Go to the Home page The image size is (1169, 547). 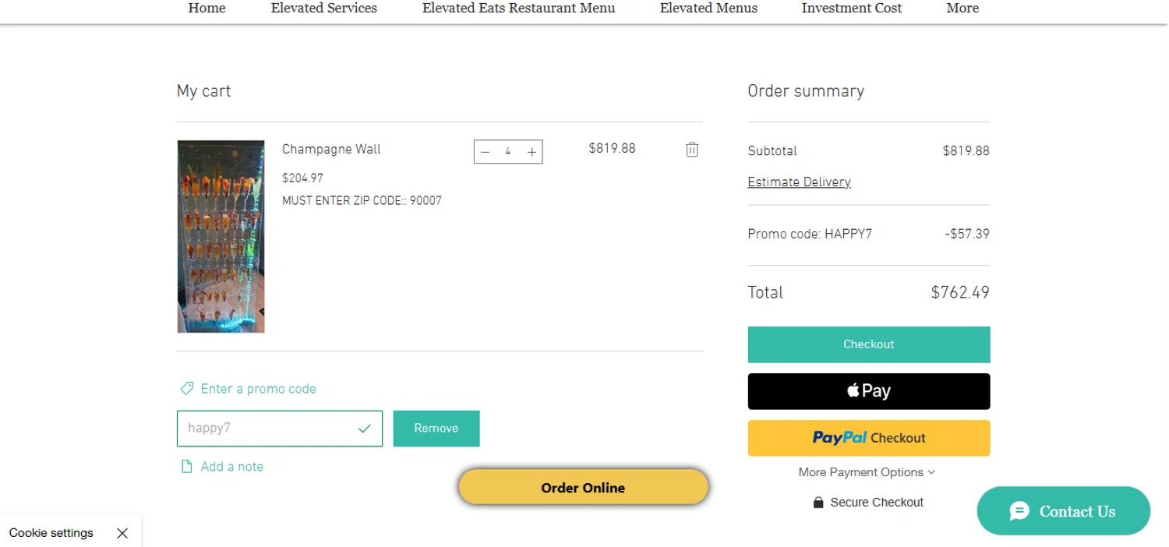(x=207, y=9)
